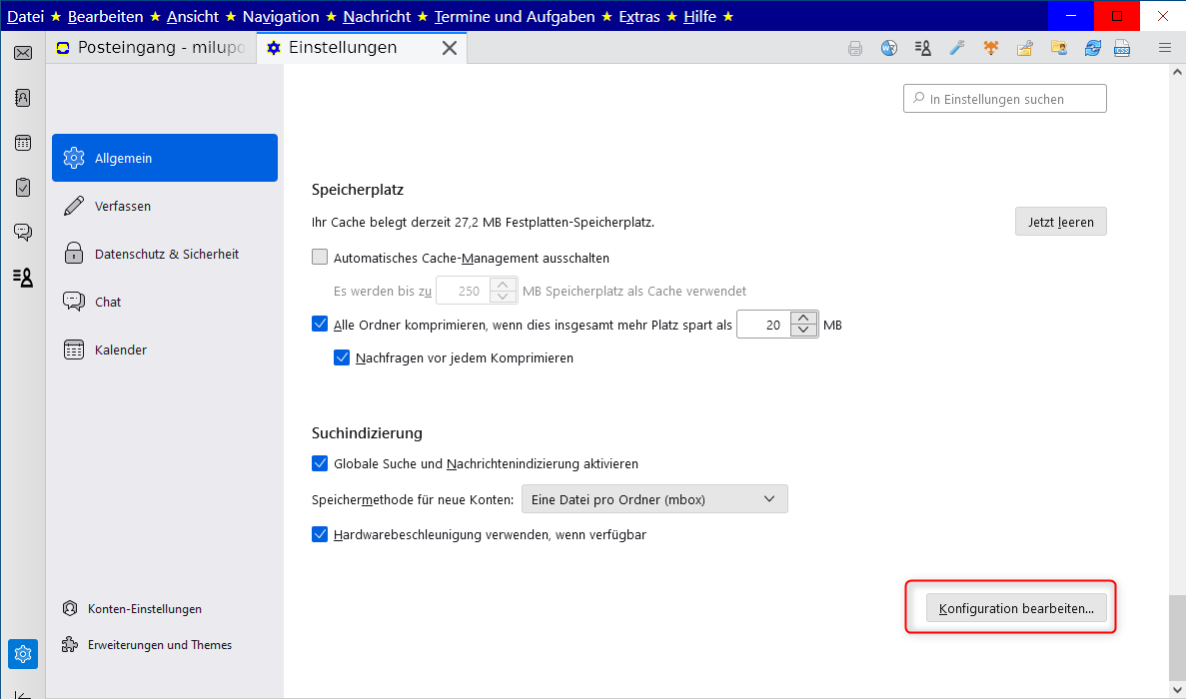Open the Calendar icon in left sidebar
Image resolution: width=1186 pixels, height=699 pixels.
(x=23, y=143)
